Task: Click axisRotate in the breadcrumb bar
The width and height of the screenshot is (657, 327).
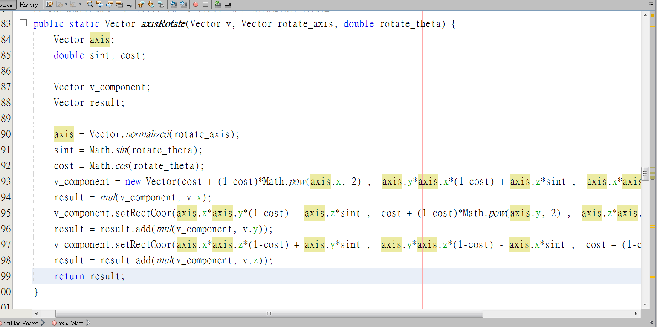Action: [70, 323]
